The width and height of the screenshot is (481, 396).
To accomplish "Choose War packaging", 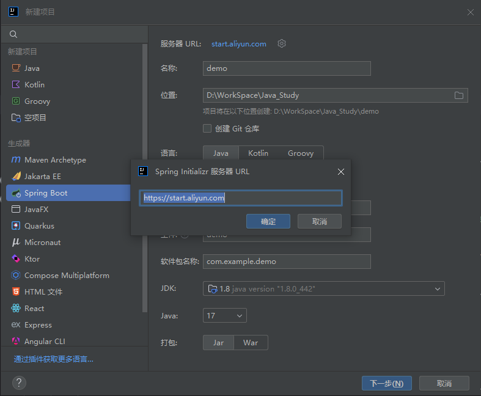I will (x=251, y=343).
